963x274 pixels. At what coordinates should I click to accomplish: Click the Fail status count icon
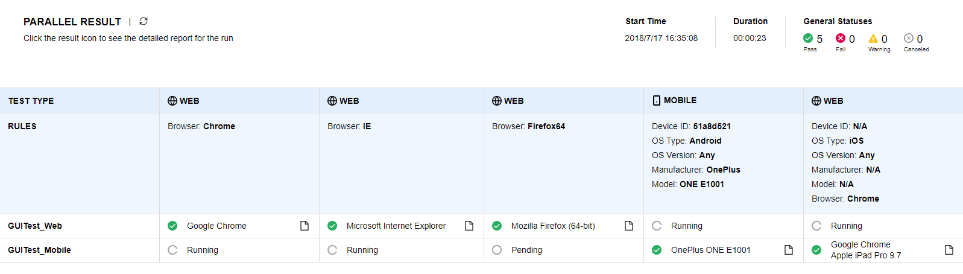[x=841, y=39]
